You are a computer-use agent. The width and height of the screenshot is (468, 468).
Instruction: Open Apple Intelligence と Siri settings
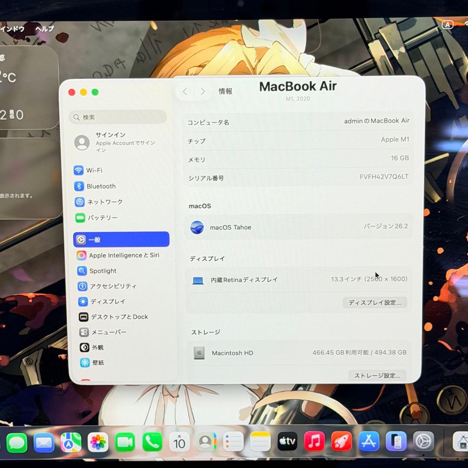tap(118, 255)
